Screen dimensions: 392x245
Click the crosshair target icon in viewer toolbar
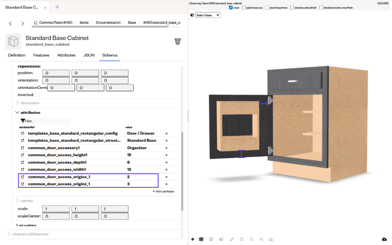point(252,239)
